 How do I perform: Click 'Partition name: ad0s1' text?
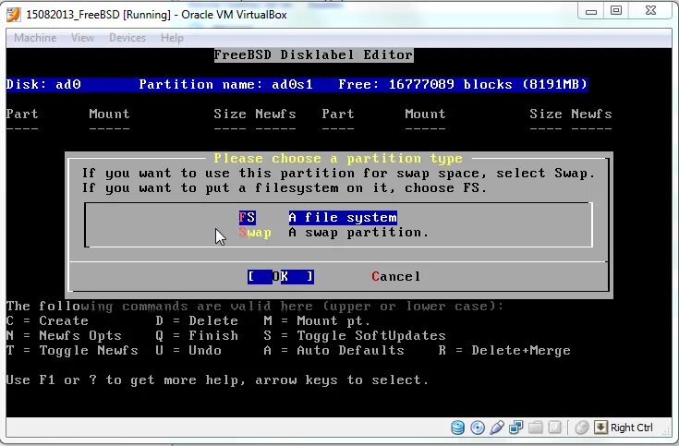pyautogui.click(x=225, y=84)
